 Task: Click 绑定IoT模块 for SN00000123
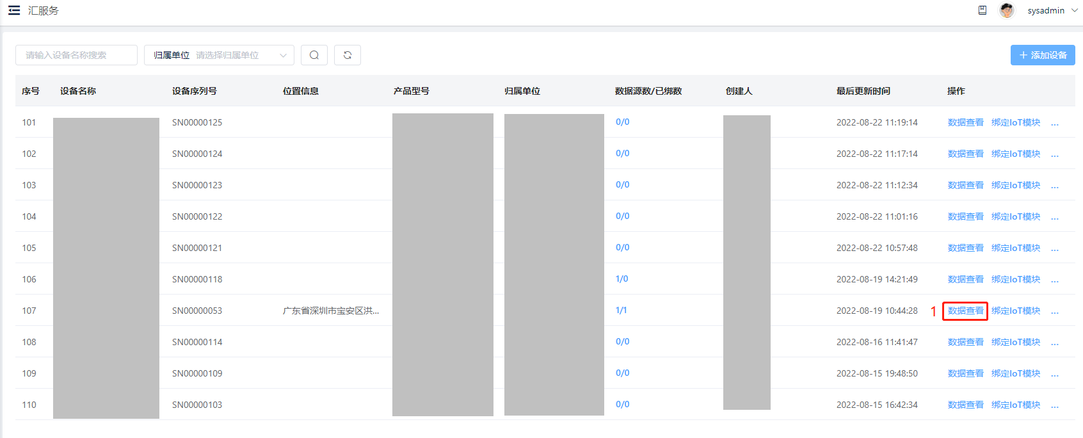click(x=1016, y=185)
